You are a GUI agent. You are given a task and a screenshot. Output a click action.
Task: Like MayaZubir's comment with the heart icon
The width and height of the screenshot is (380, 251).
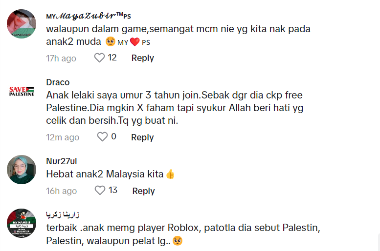pos(99,58)
